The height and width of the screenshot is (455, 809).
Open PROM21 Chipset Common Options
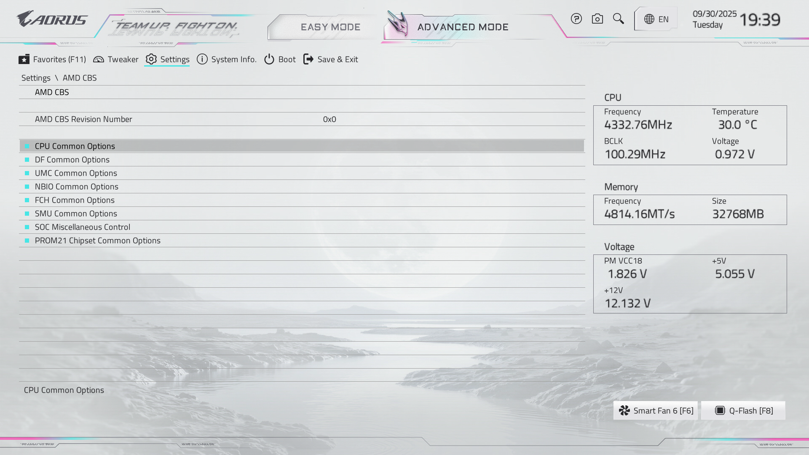(x=97, y=241)
